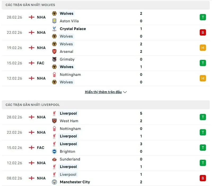Click the Grimsby club crest in the FAC match
Viewport: 212px width, 186px height.
click(x=55, y=59)
